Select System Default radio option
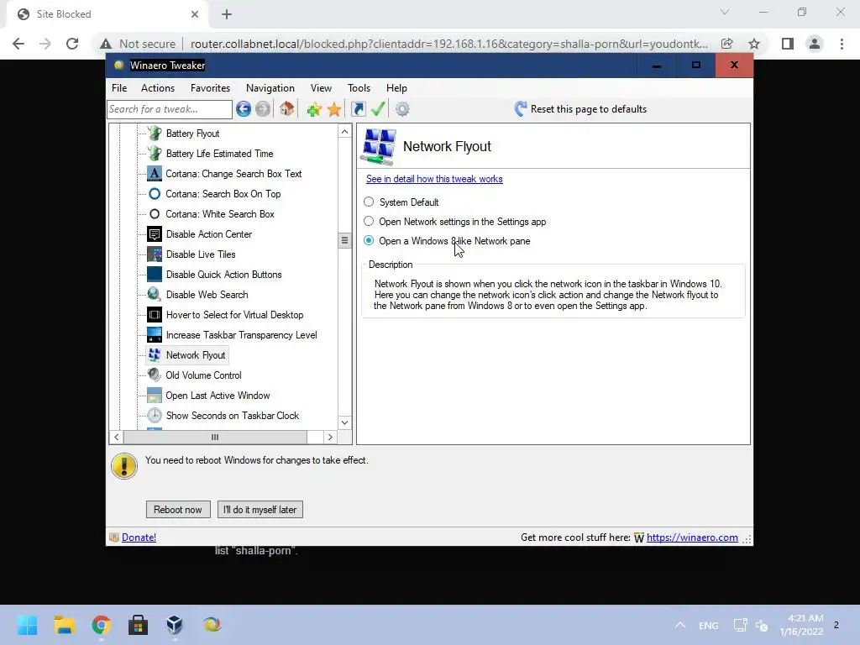The height and width of the screenshot is (645, 860). 370,202
